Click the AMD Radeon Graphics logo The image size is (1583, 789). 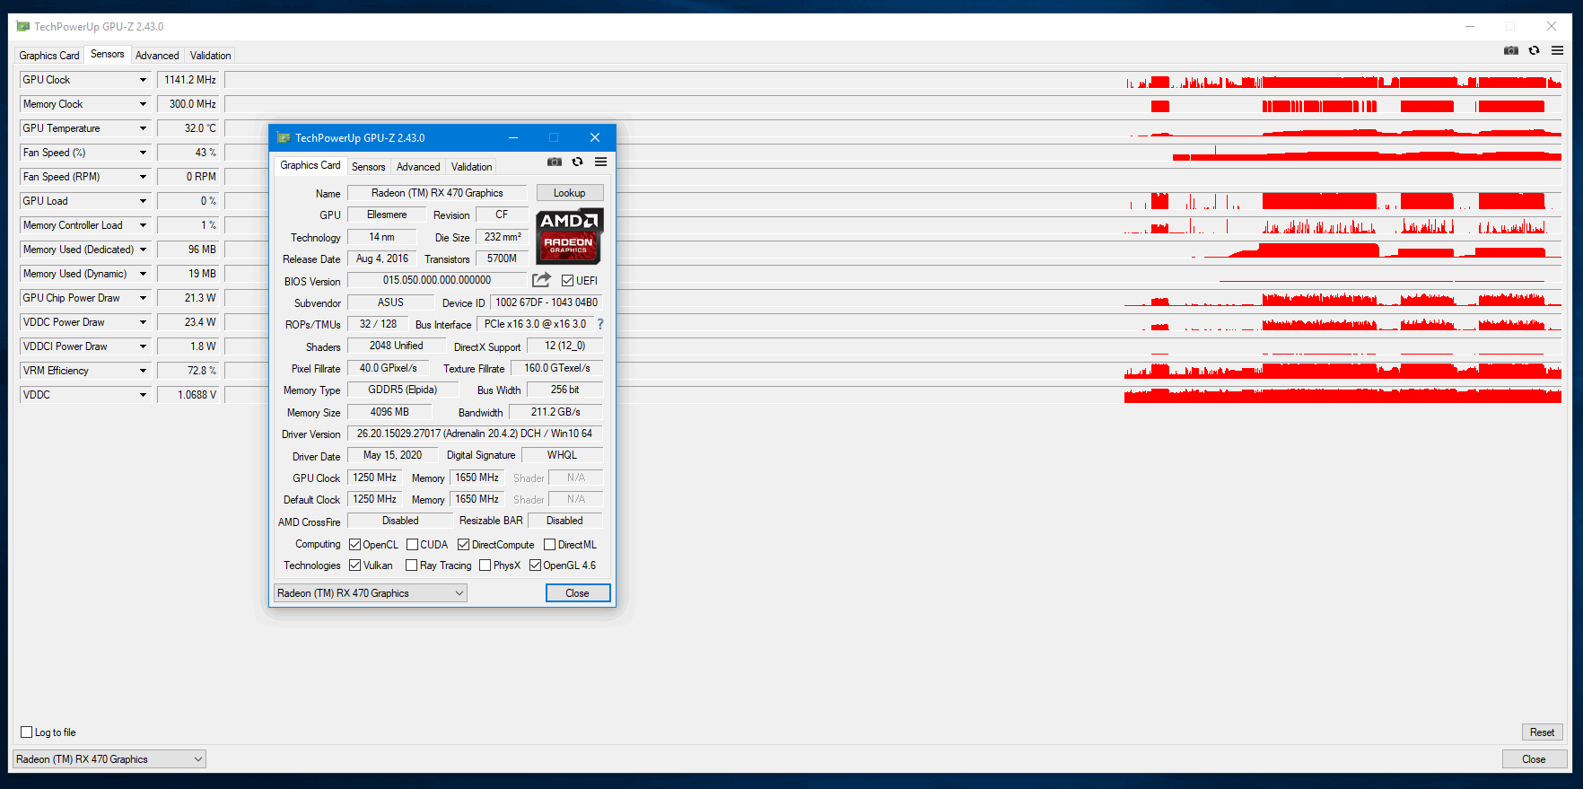(570, 237)
